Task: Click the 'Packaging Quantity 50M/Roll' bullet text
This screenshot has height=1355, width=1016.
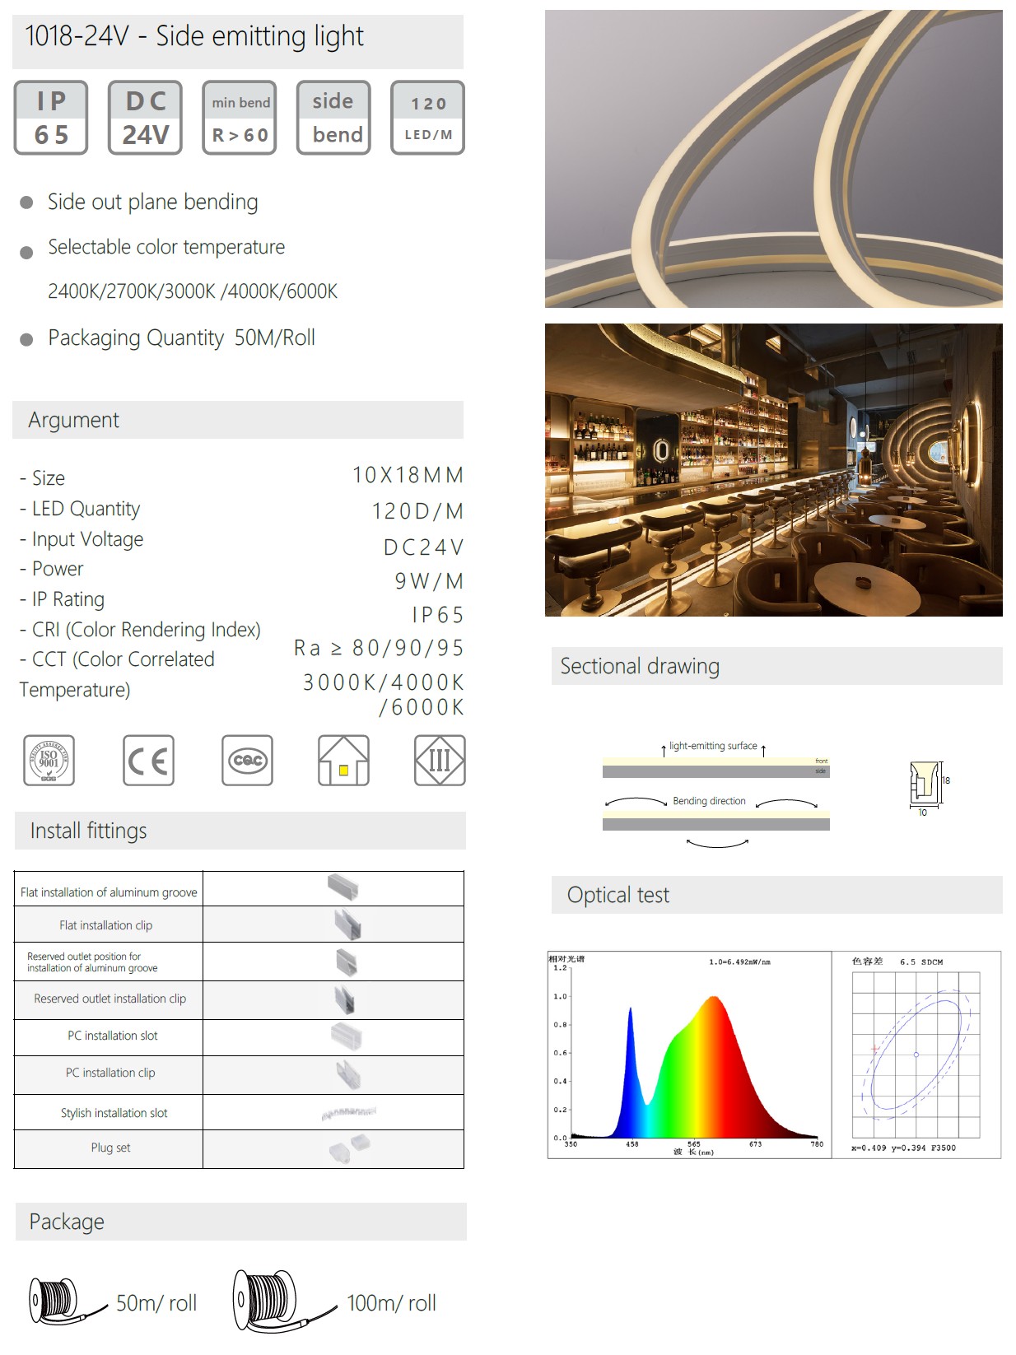Action: pyautogui.click(x=181, y=338)
